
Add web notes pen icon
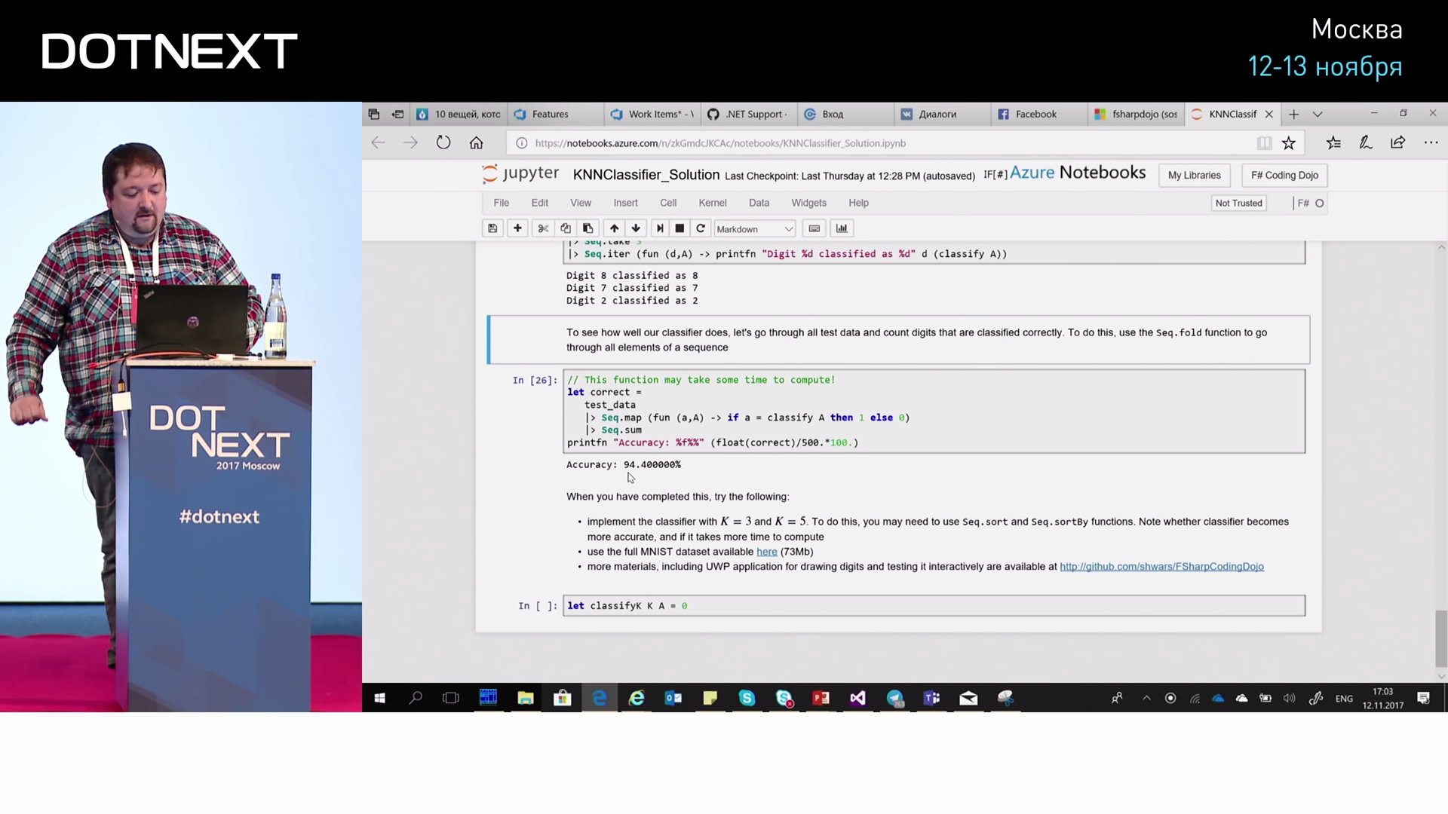coord(1366,142)
